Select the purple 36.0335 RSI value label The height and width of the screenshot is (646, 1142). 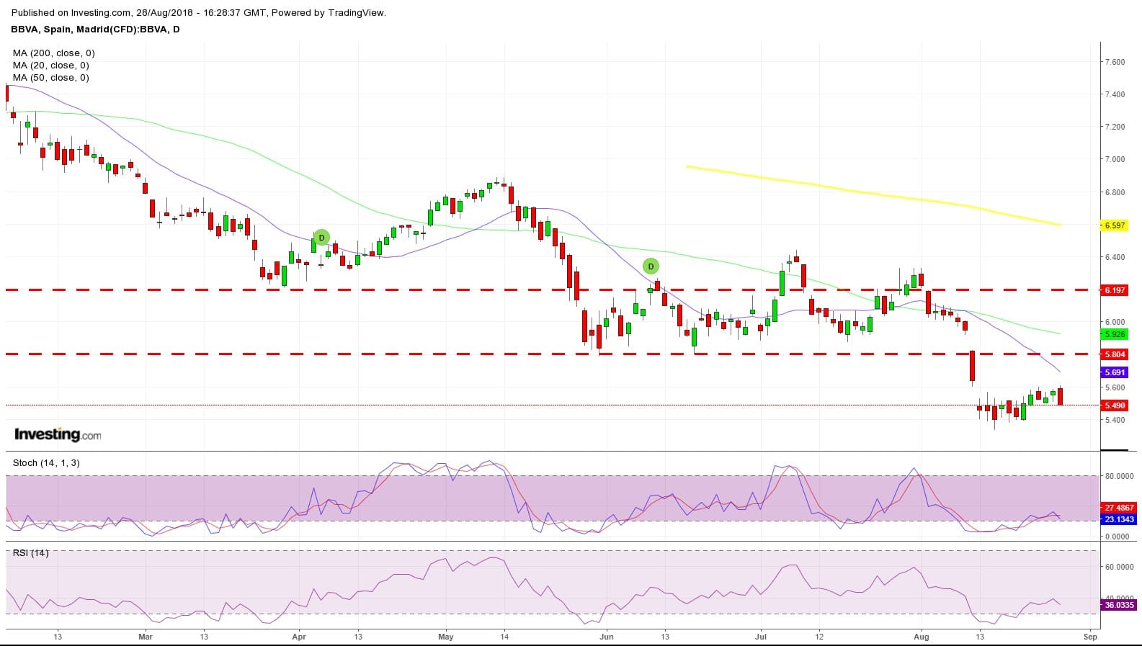pos(1119,605)
